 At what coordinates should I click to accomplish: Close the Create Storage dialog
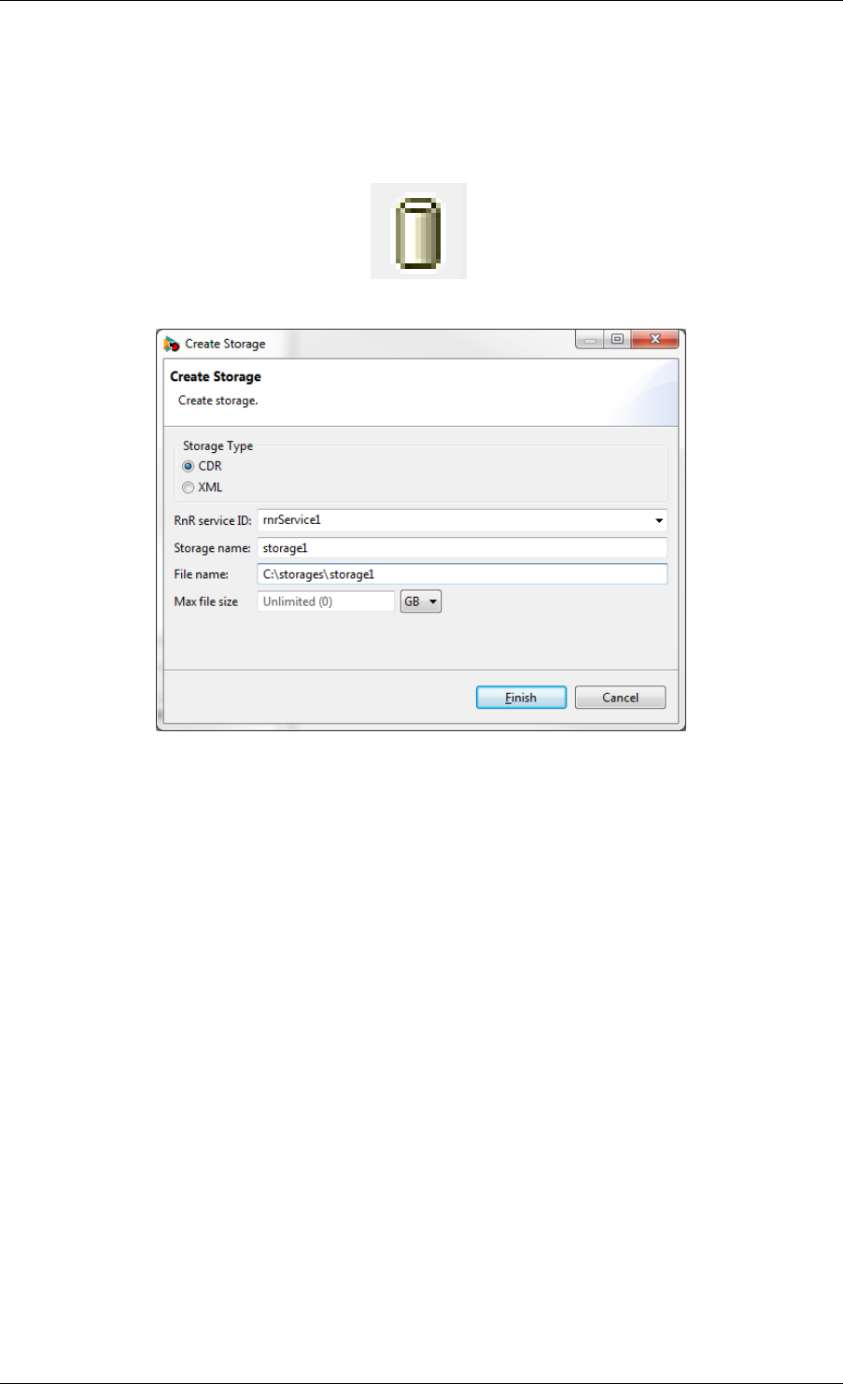point(655,340)
